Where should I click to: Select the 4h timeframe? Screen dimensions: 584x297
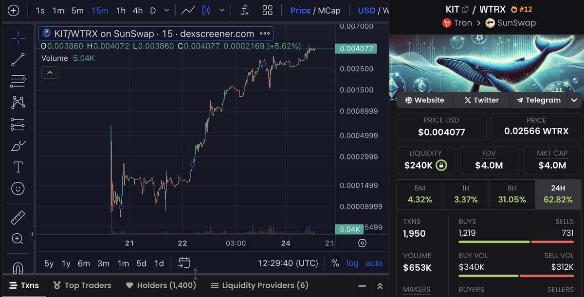point(138,10)
